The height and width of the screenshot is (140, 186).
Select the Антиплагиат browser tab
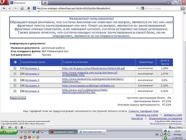tap(25, 3)
